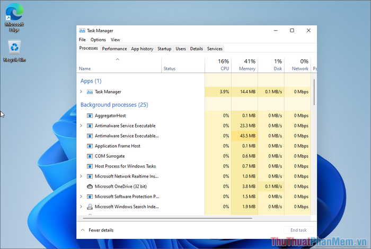Open the Options menu

(98, 40)
